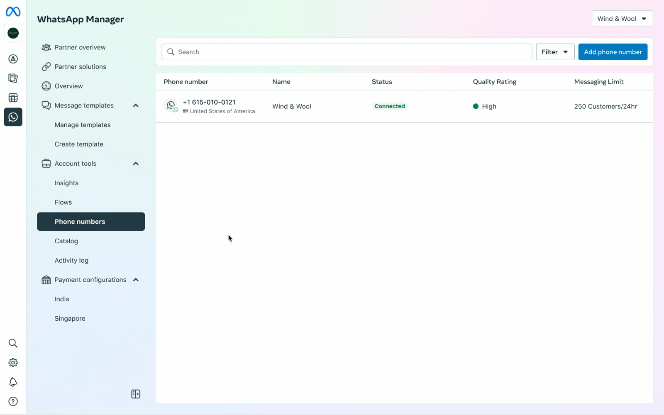This screenshot has width=664, height=415.
Task: Click the Messaging Limit column header
Action: pos(599,82)
